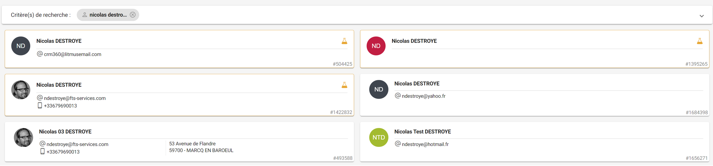
Task: Open Nicolas DESTROYE name on card #1395265
Action: click(x=414, y=41)
